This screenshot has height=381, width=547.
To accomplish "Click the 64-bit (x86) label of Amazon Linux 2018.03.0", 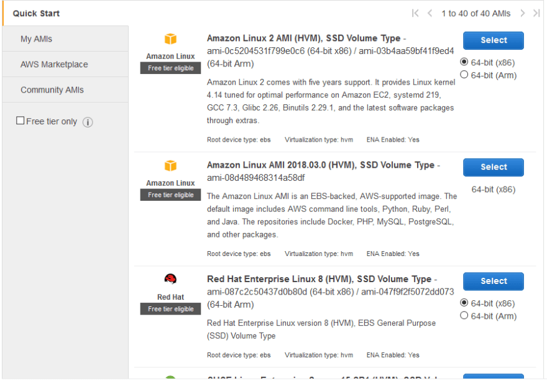I will [494, 190].
